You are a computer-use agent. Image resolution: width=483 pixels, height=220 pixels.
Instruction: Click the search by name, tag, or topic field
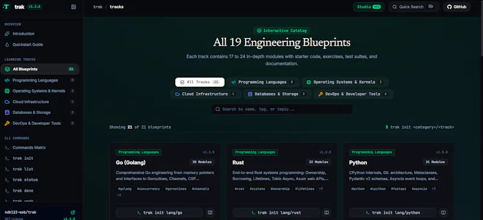pos(282,109)
